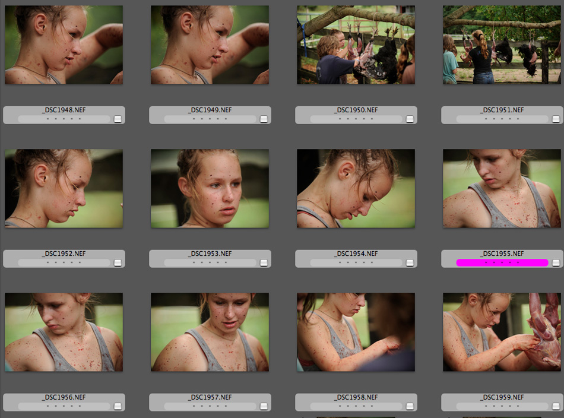Screen dimensions: 564x418
Task: Use the rating bar beneath _DSC1952.NEF
Action: [64, 262]
